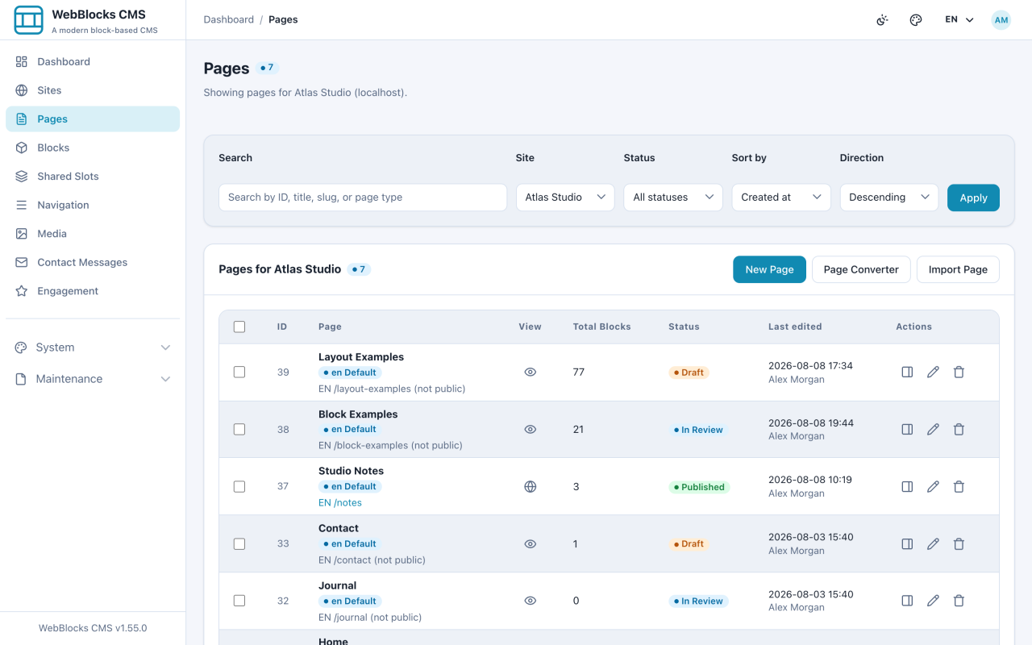The image size is (1032, 645).
Task: Edit the Block Examples page
Action: tap(933, 430)
